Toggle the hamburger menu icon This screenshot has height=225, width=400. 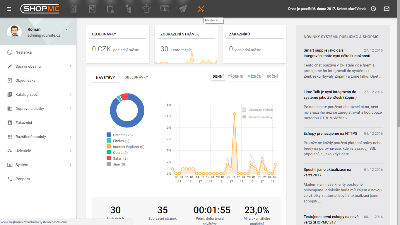[x=9, y=9]
